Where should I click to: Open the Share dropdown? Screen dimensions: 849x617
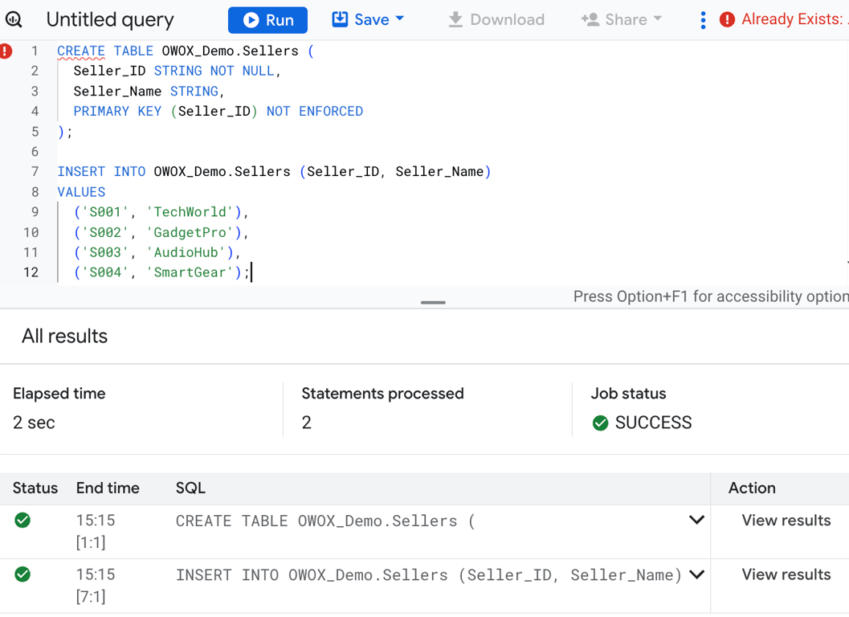(x=622, y=19)
